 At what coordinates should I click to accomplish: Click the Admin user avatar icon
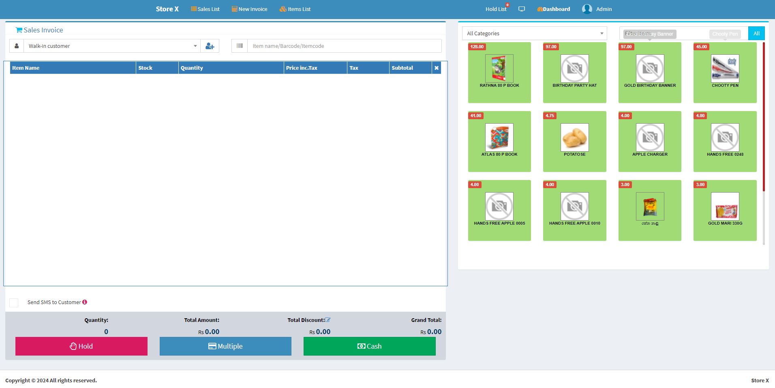tap(587, 9)
